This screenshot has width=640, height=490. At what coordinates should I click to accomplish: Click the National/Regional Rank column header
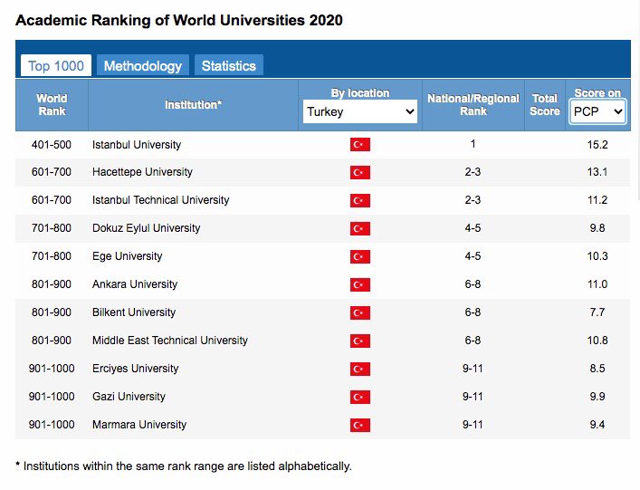473,105
